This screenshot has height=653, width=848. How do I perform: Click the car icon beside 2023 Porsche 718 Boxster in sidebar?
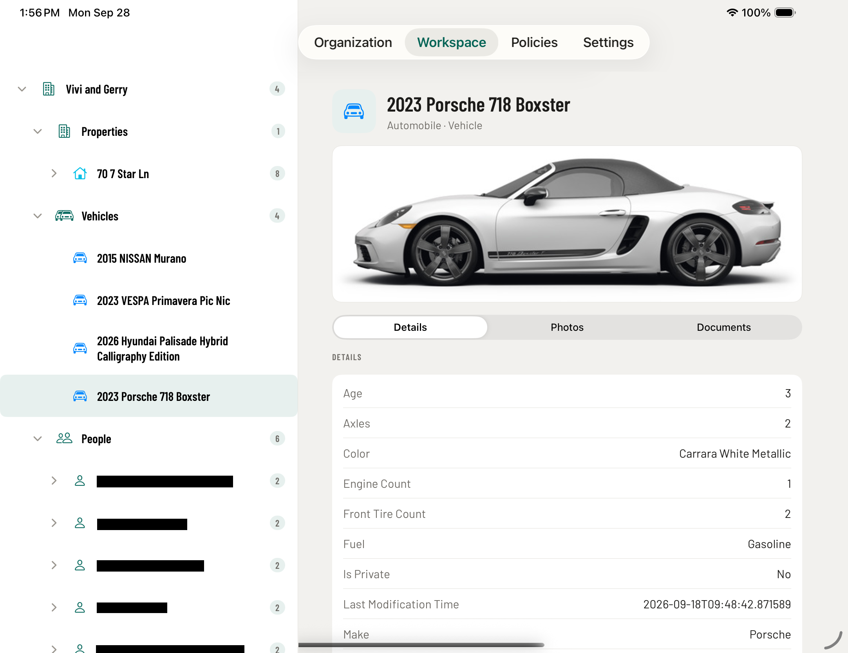80,396
